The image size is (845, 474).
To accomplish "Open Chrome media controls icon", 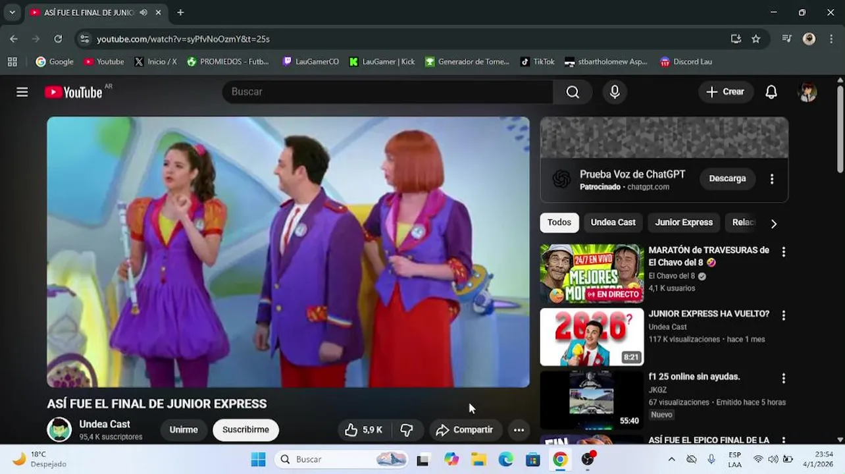I will coord(786,39).
